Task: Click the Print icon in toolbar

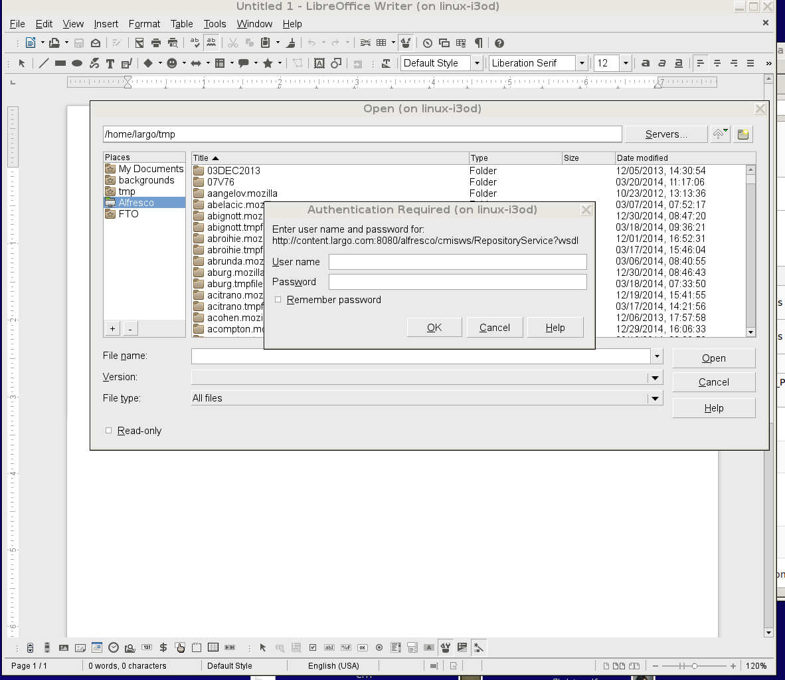Action: coord(156,43)
